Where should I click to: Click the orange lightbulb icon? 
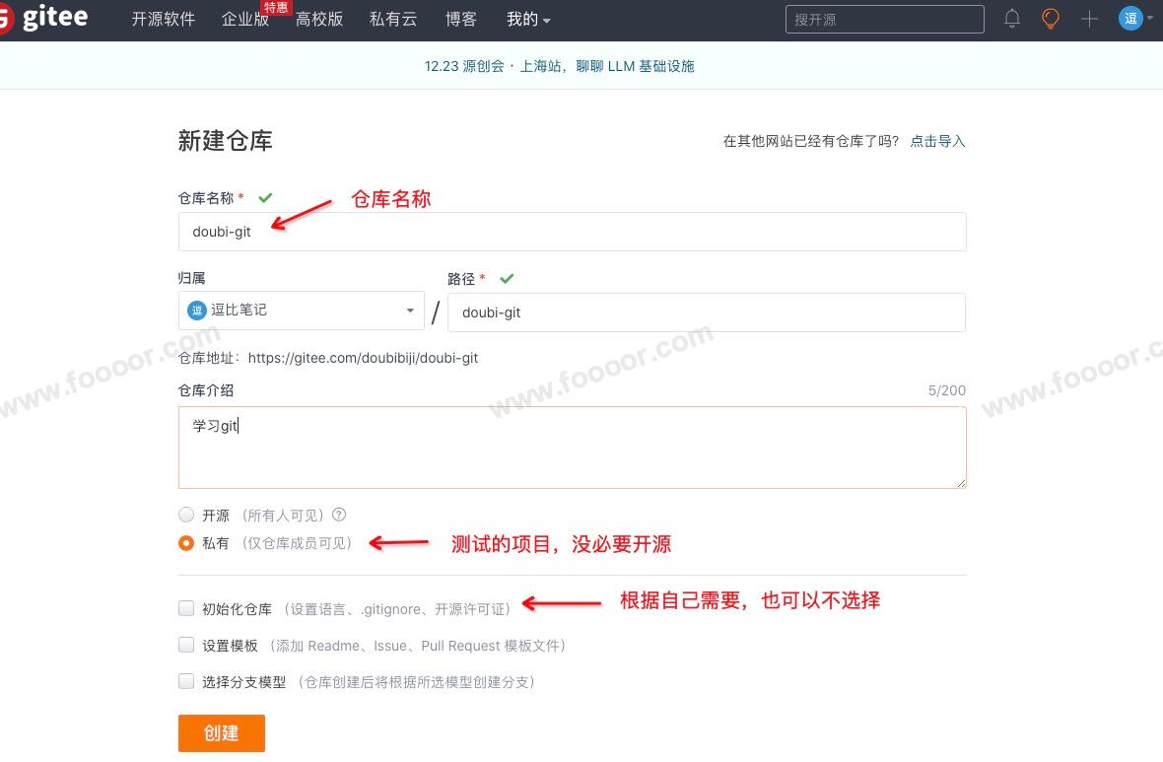1051,19
